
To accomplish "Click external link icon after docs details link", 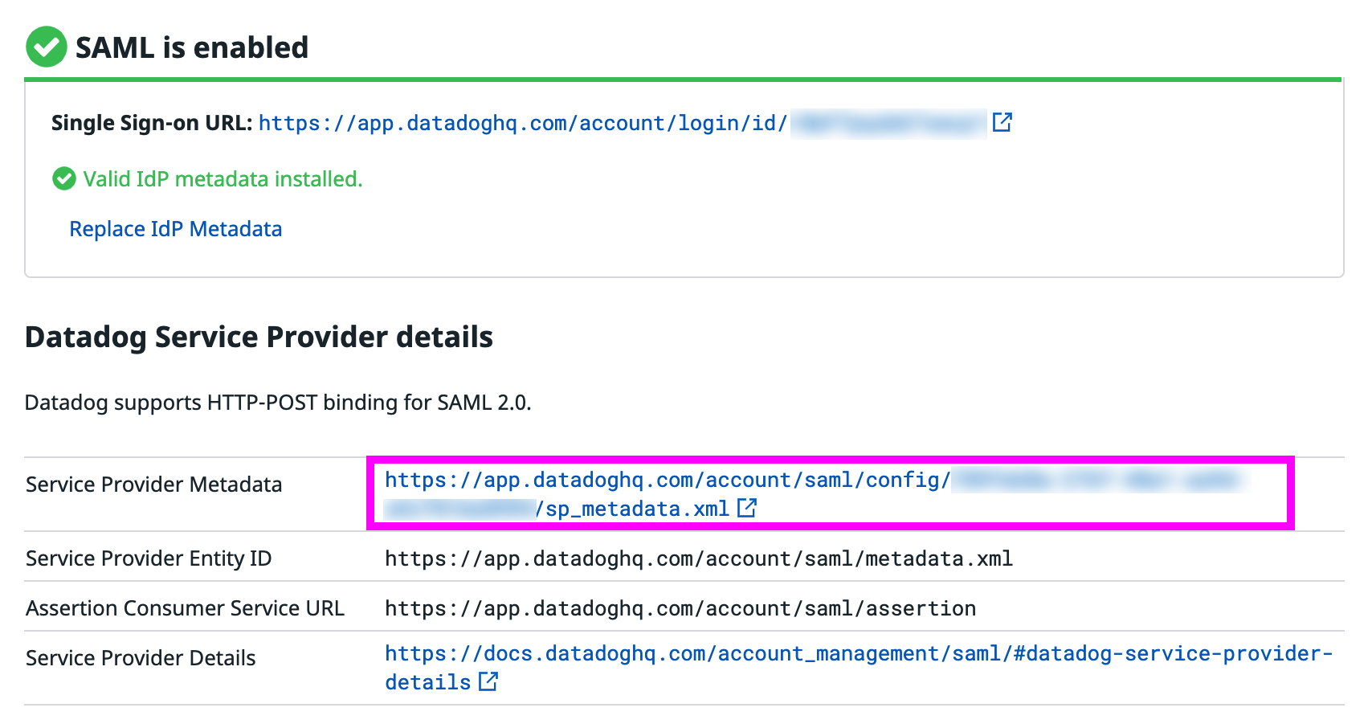I will pos(488,681).
